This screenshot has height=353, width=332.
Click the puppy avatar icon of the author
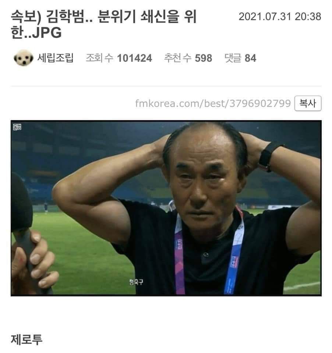click(x=24, y=58)
